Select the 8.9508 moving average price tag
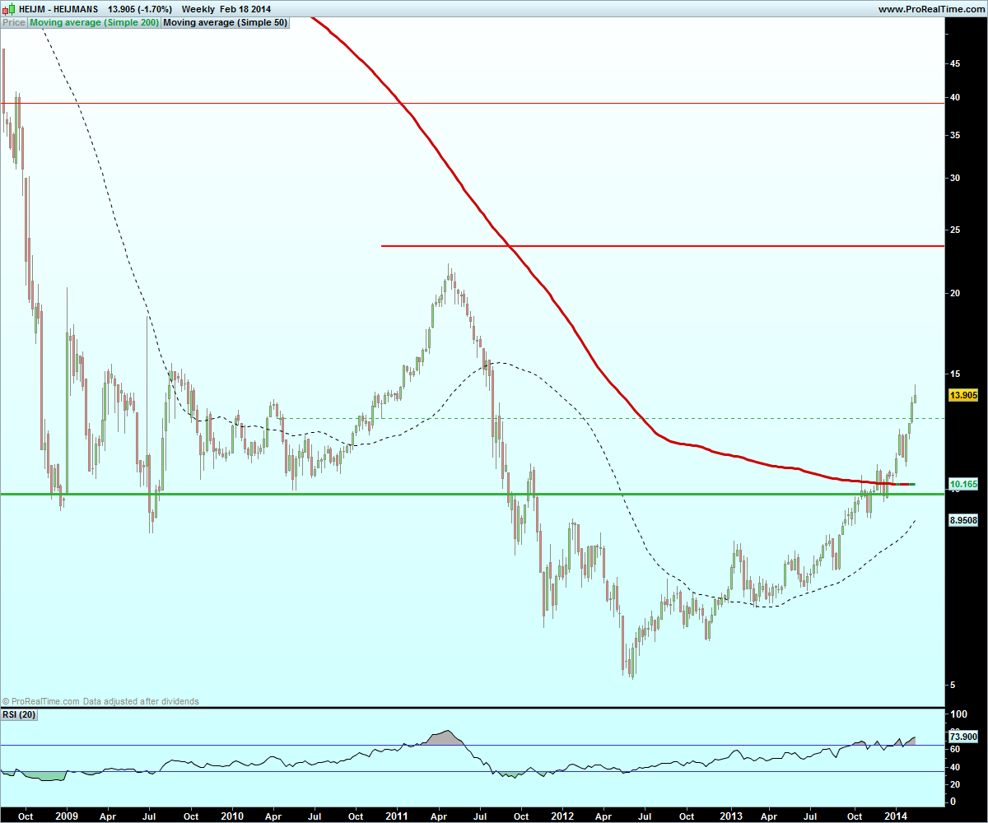 963,520
